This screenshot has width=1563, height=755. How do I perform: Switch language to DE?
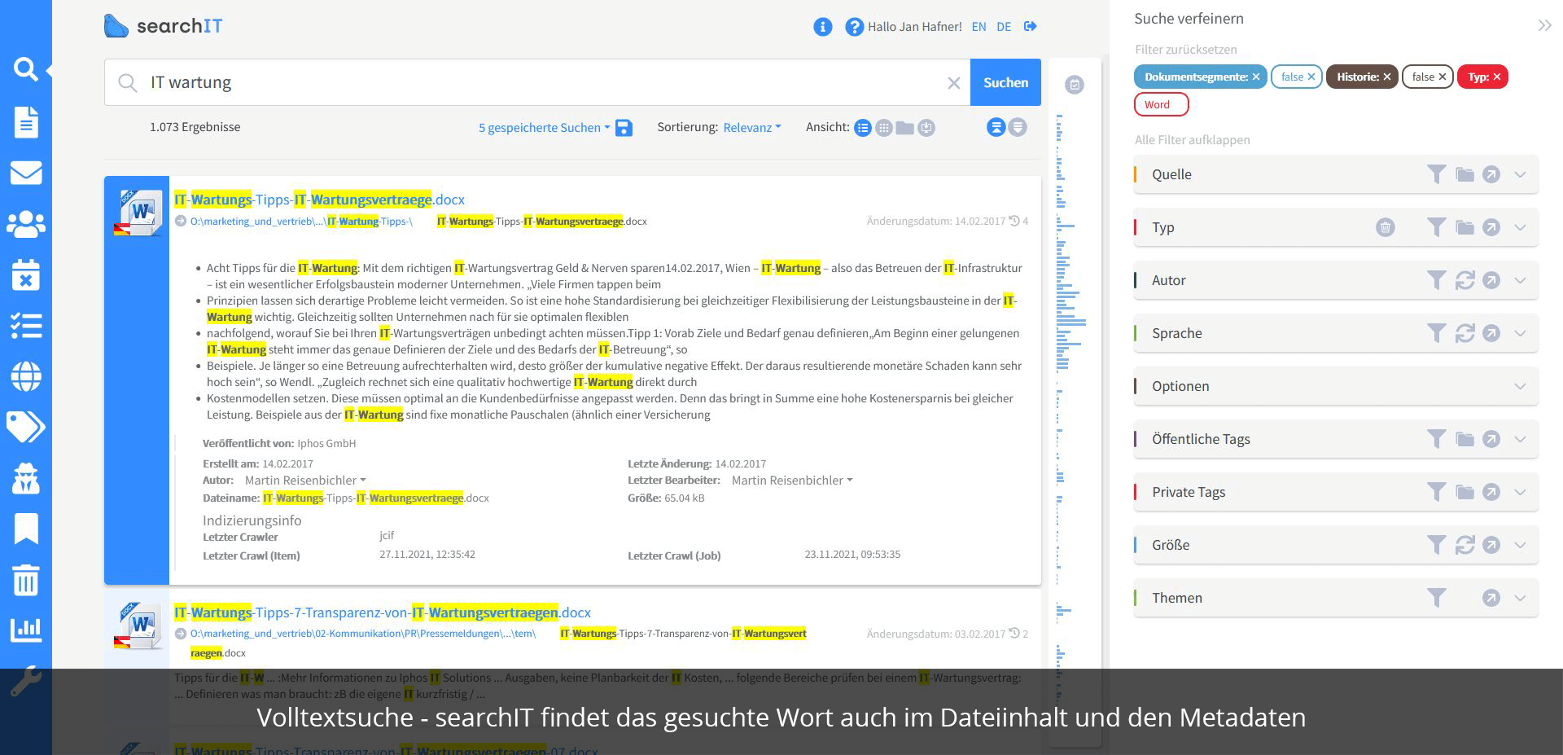point(1004,27)
